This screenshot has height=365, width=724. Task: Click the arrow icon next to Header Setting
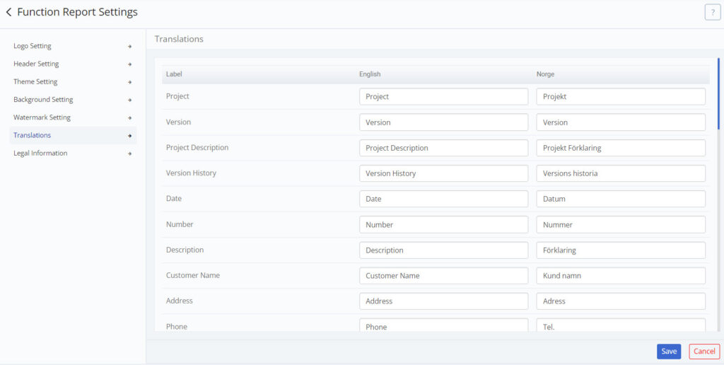[130, 64]
